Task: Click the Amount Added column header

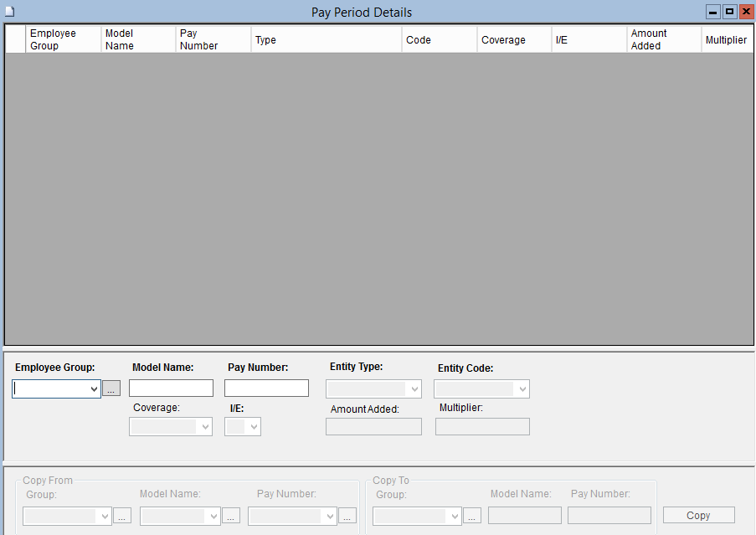Action: coord(663,39)
